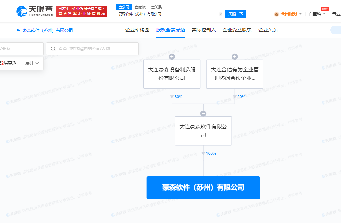
Task: Click the 2层穿透 layer label
Action: tap(8, 63)
